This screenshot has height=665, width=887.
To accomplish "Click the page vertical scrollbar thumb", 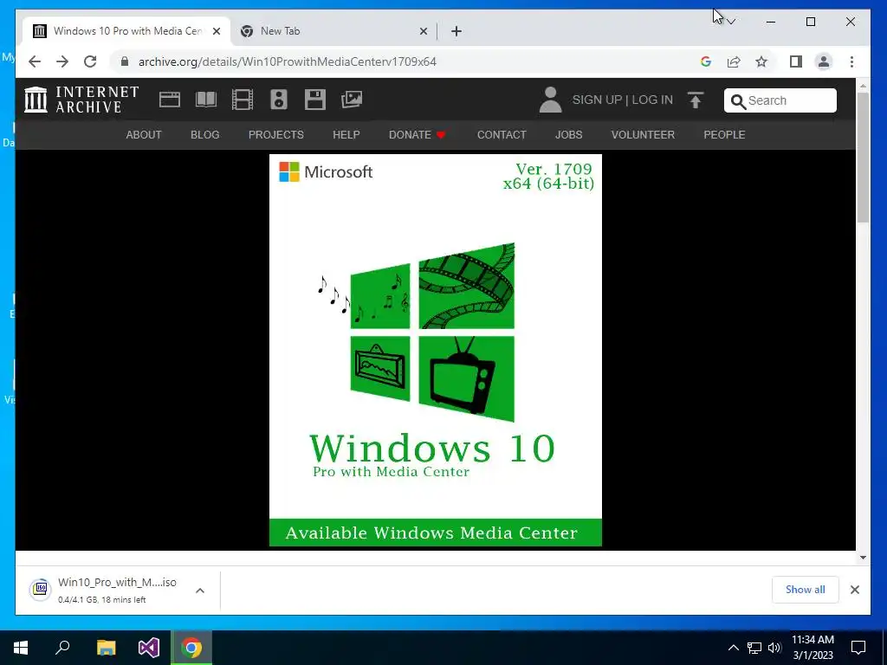I will tap(863, 158).
